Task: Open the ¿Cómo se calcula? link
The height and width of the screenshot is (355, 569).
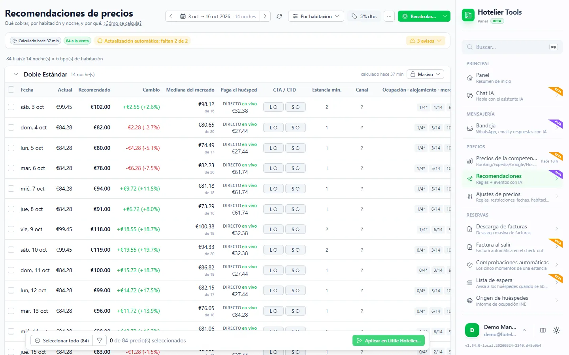Action: click(x=122, y=23)
